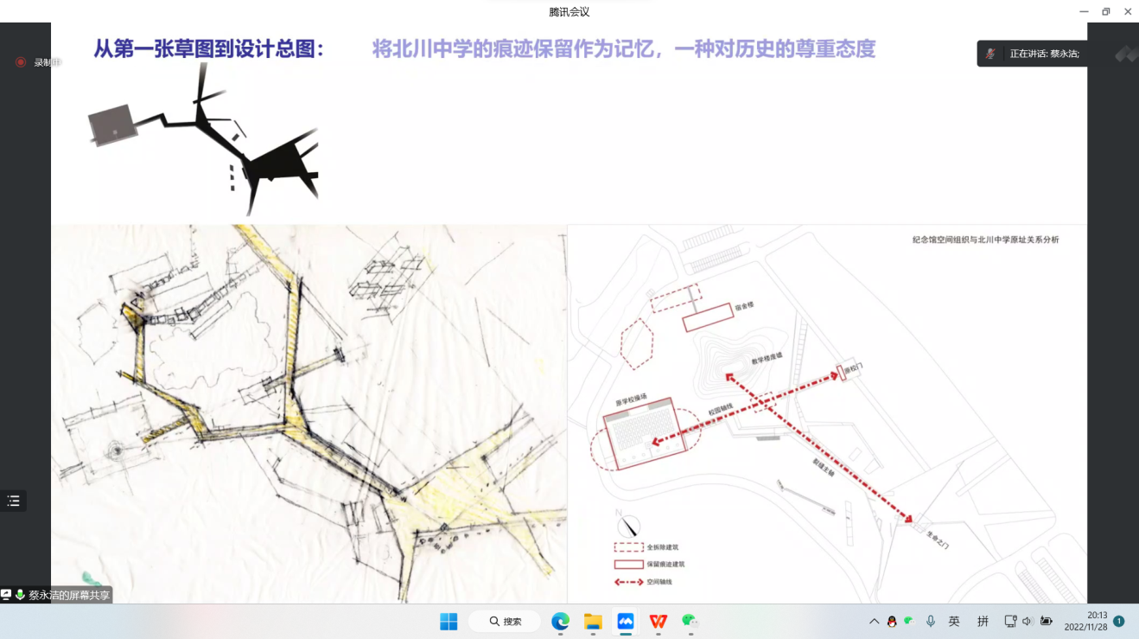Click the system tray microphone icon
This screenshot has width=1139, height=639.
click(931, 621)
